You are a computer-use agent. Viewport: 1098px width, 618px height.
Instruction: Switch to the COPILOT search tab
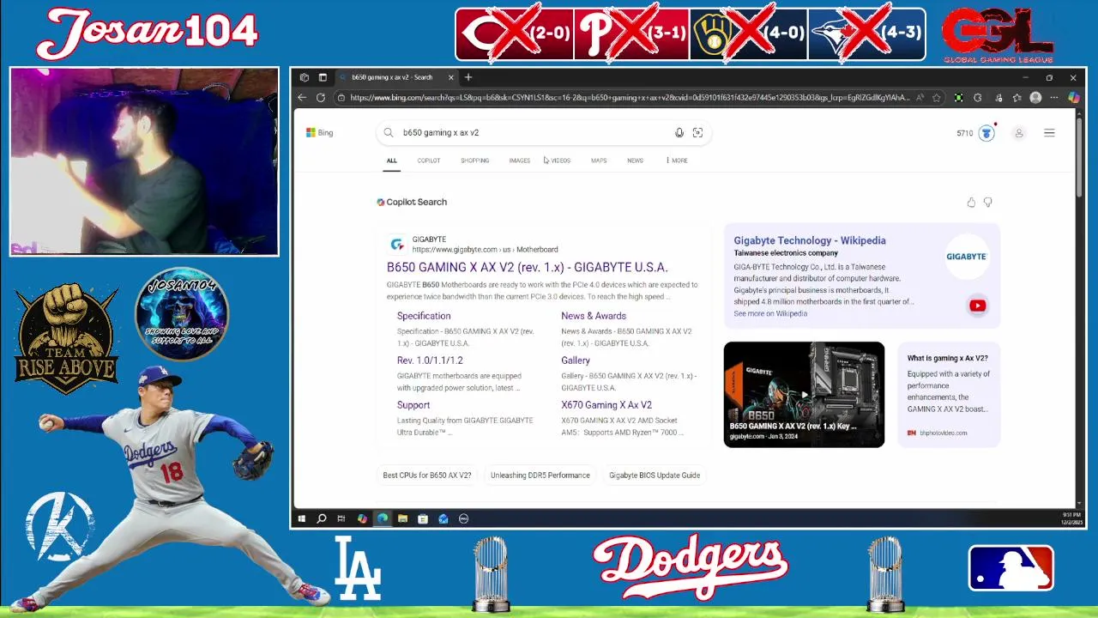click(x=429, y=161)
